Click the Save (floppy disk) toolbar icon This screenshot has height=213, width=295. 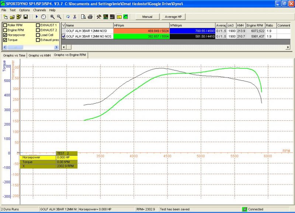[x=25, y=17]
